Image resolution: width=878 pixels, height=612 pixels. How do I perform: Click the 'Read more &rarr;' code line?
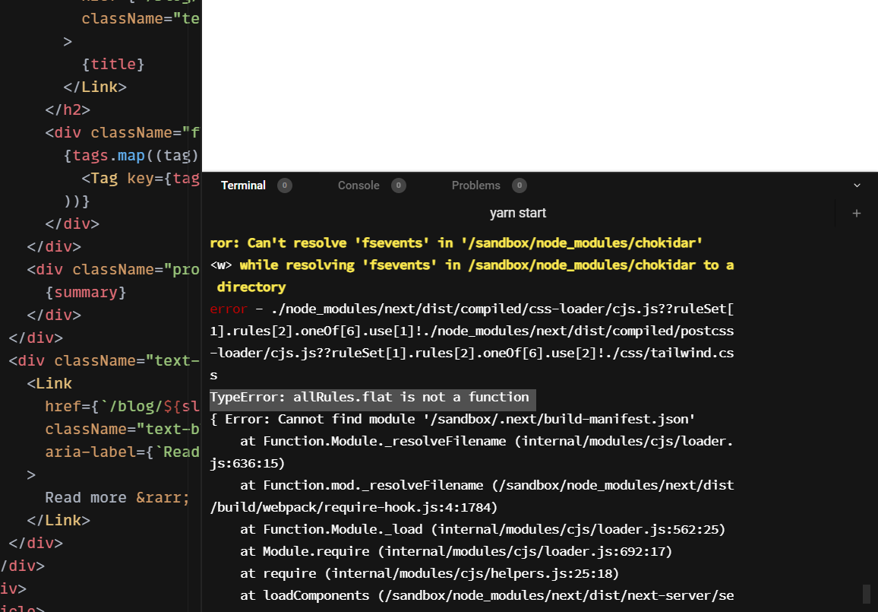pos(118,498)
